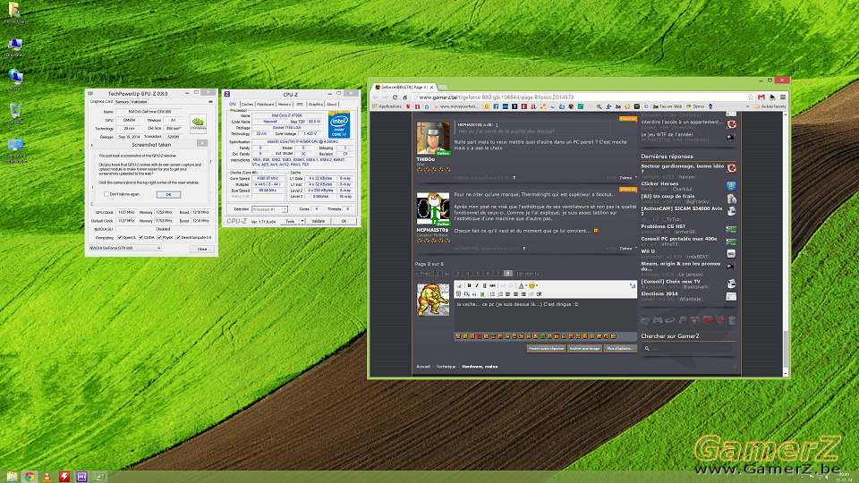859x483 pixels.
Task: Switch to the Mainboard tab in CPU-Z
Action: coord(265,104)
